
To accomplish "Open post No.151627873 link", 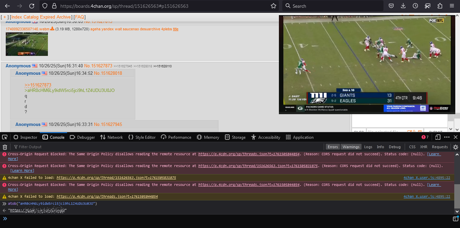I will (x=98, y=66).
